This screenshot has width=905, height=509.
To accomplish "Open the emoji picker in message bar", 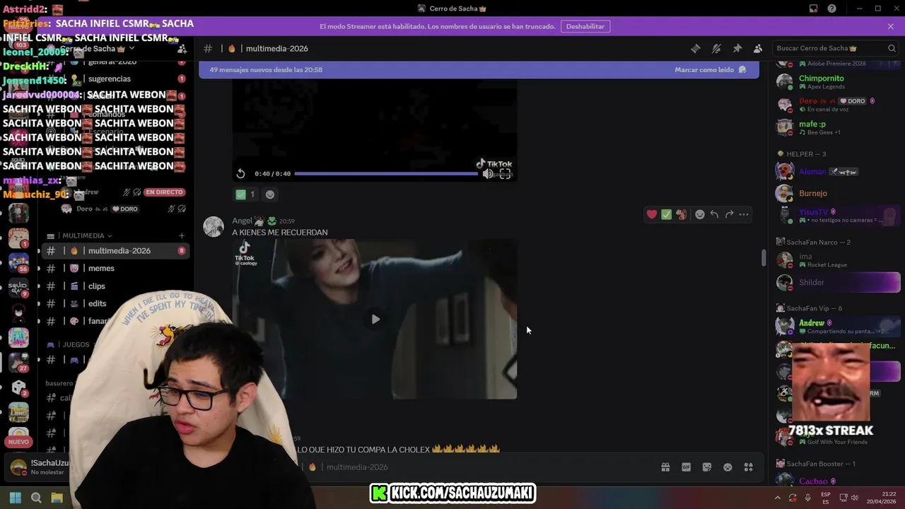I will [x=728, y=467].
